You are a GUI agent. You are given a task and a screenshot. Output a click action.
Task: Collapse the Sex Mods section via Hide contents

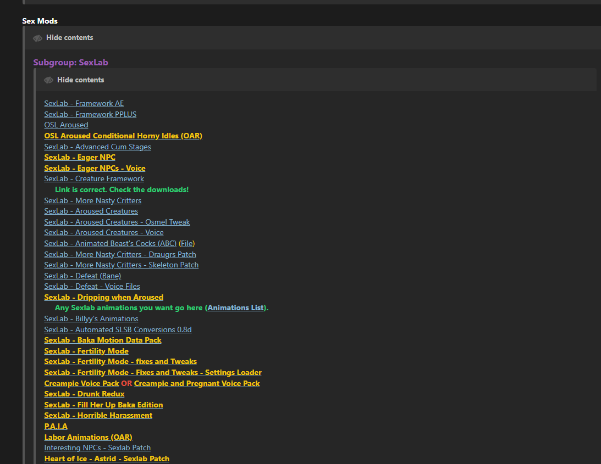pyautogui.click(x=69, y=37)
